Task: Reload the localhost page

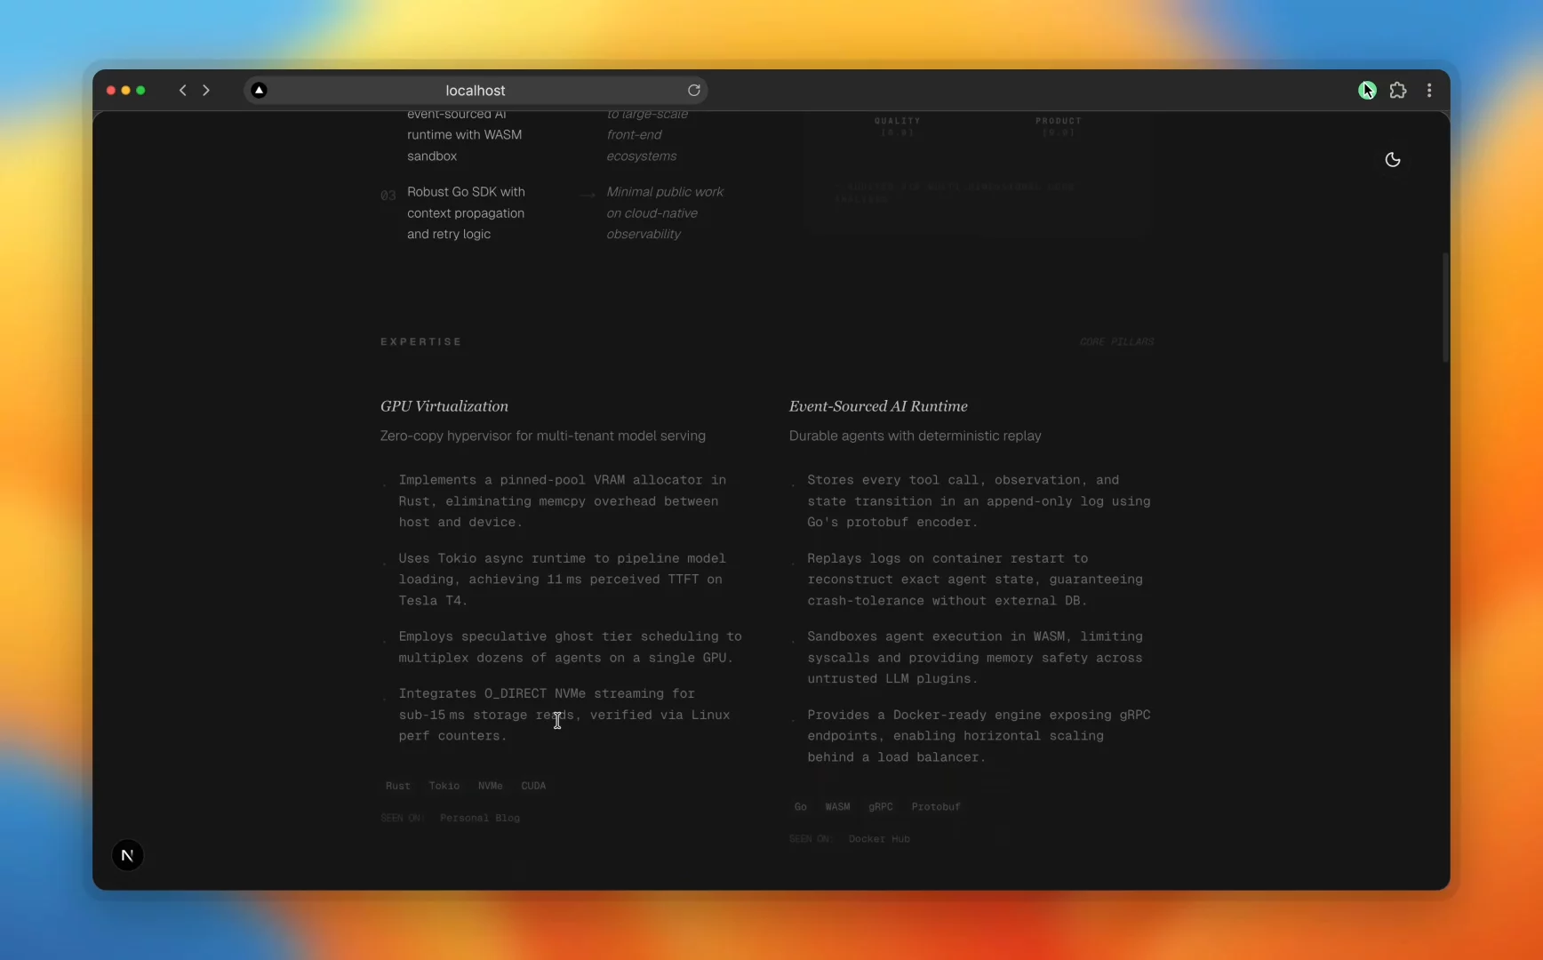Action: tap(694, 90)
